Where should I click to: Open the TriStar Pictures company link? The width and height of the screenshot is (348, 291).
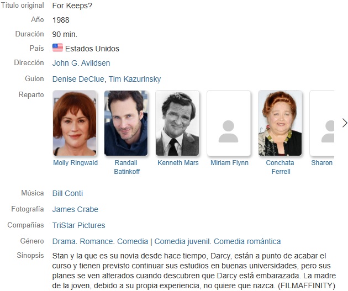pyautogui.click(x=78, y=225)
